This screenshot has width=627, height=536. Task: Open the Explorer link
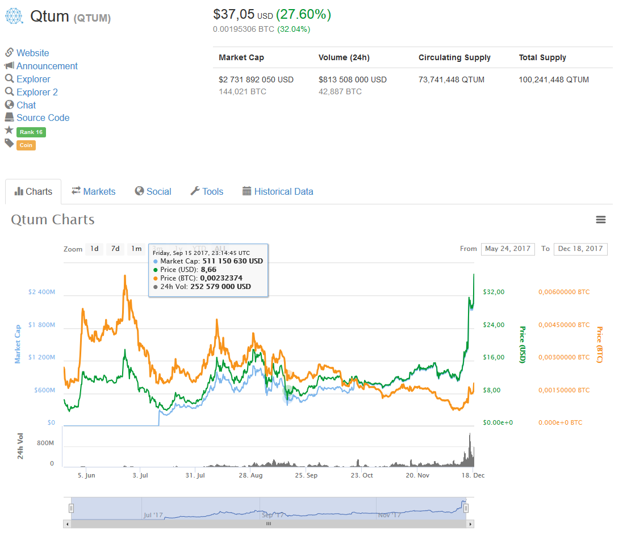tap(34, 79)
